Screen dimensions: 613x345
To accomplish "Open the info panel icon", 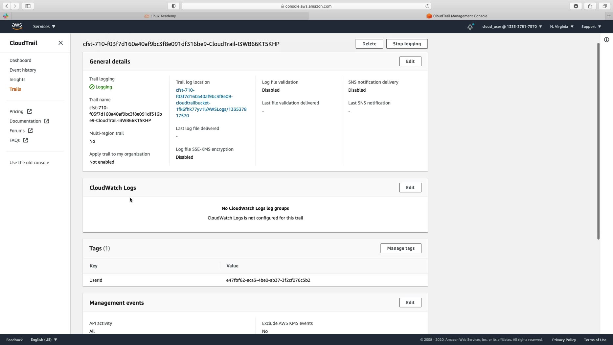I will tap(606, 40).
